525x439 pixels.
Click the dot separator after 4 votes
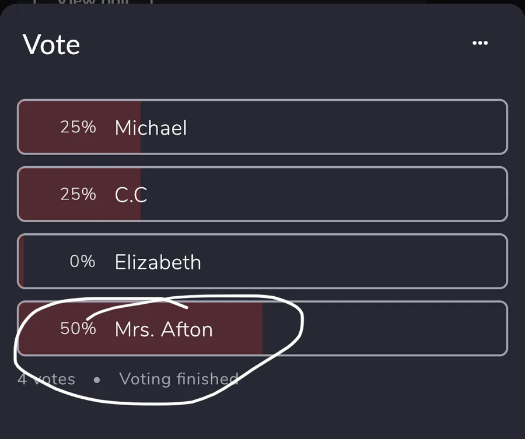coord(97,380)
